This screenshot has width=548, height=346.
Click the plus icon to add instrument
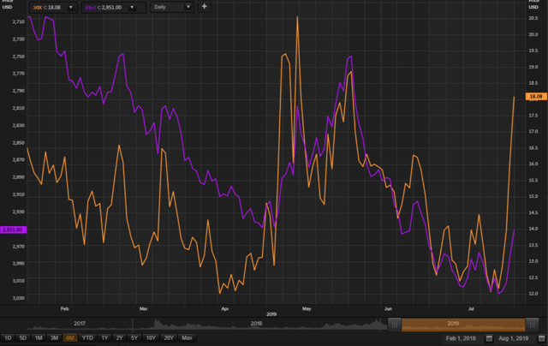(205, 7)
